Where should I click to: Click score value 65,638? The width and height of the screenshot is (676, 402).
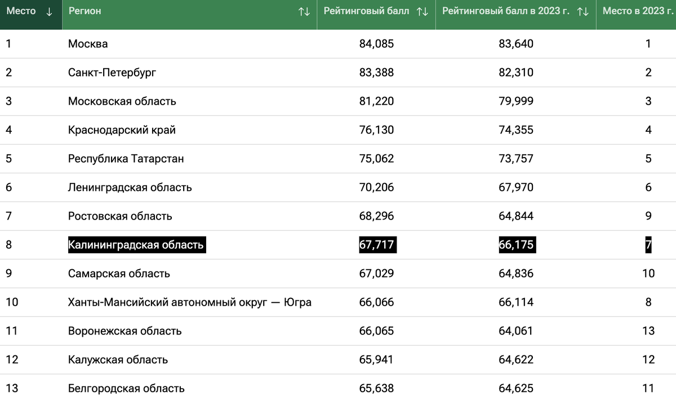coord(376,388)
